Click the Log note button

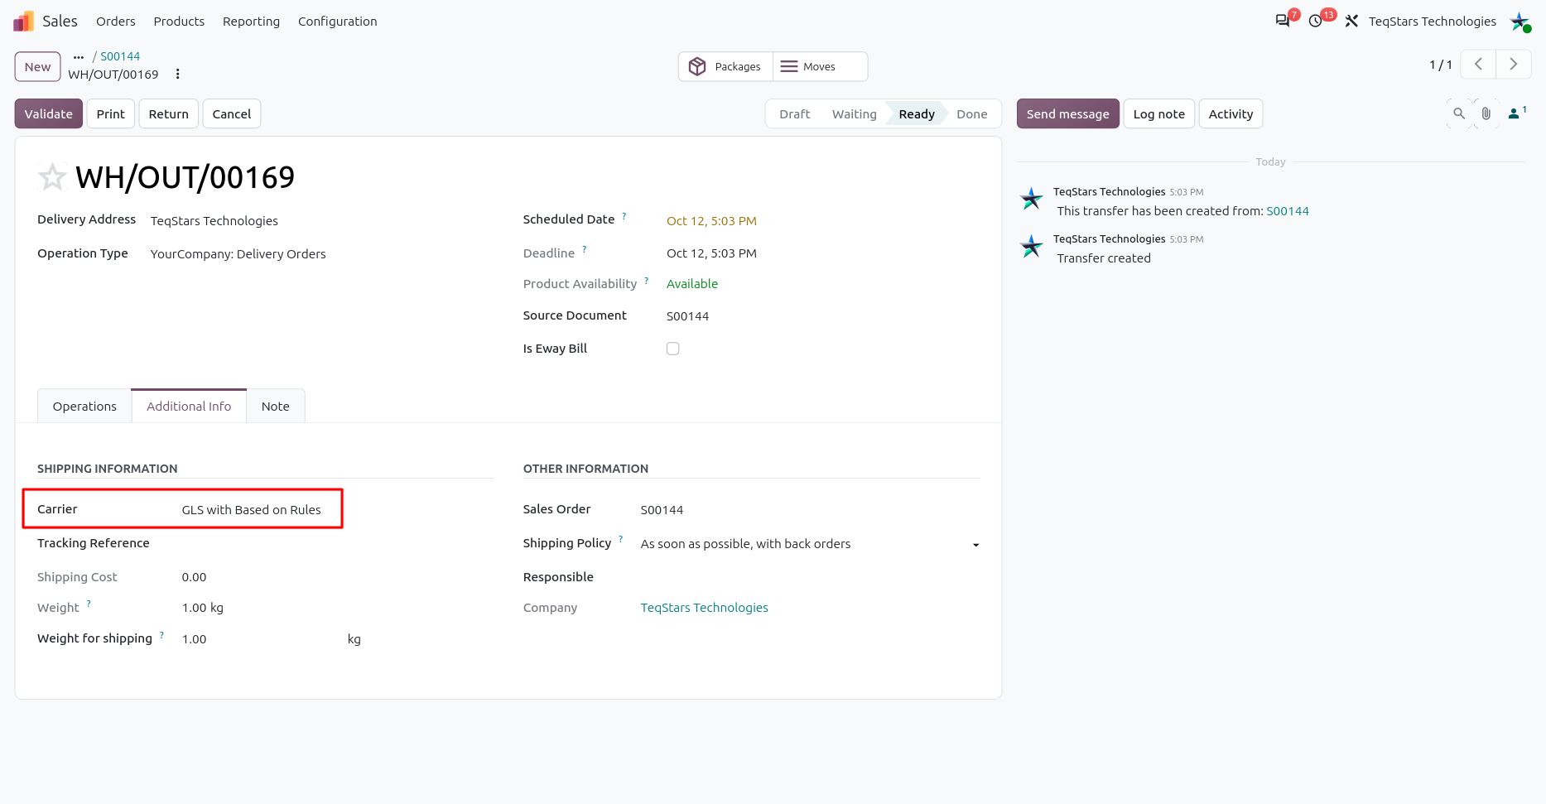(1159, 114)
